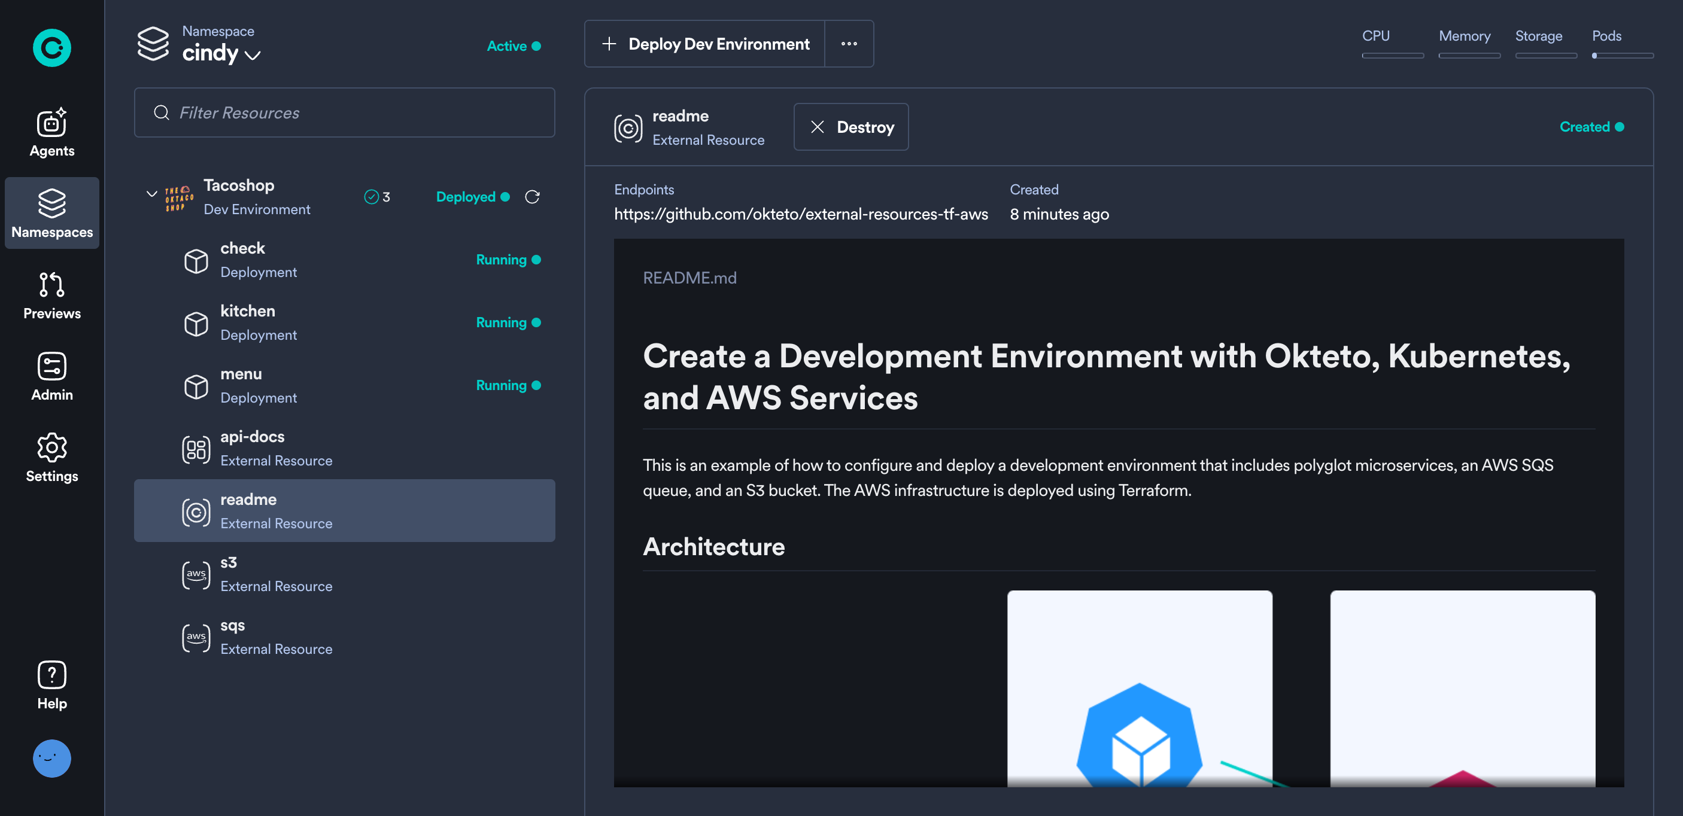Focus the Filter Resources search field
Screen dimensions: 1683x816
344,112
